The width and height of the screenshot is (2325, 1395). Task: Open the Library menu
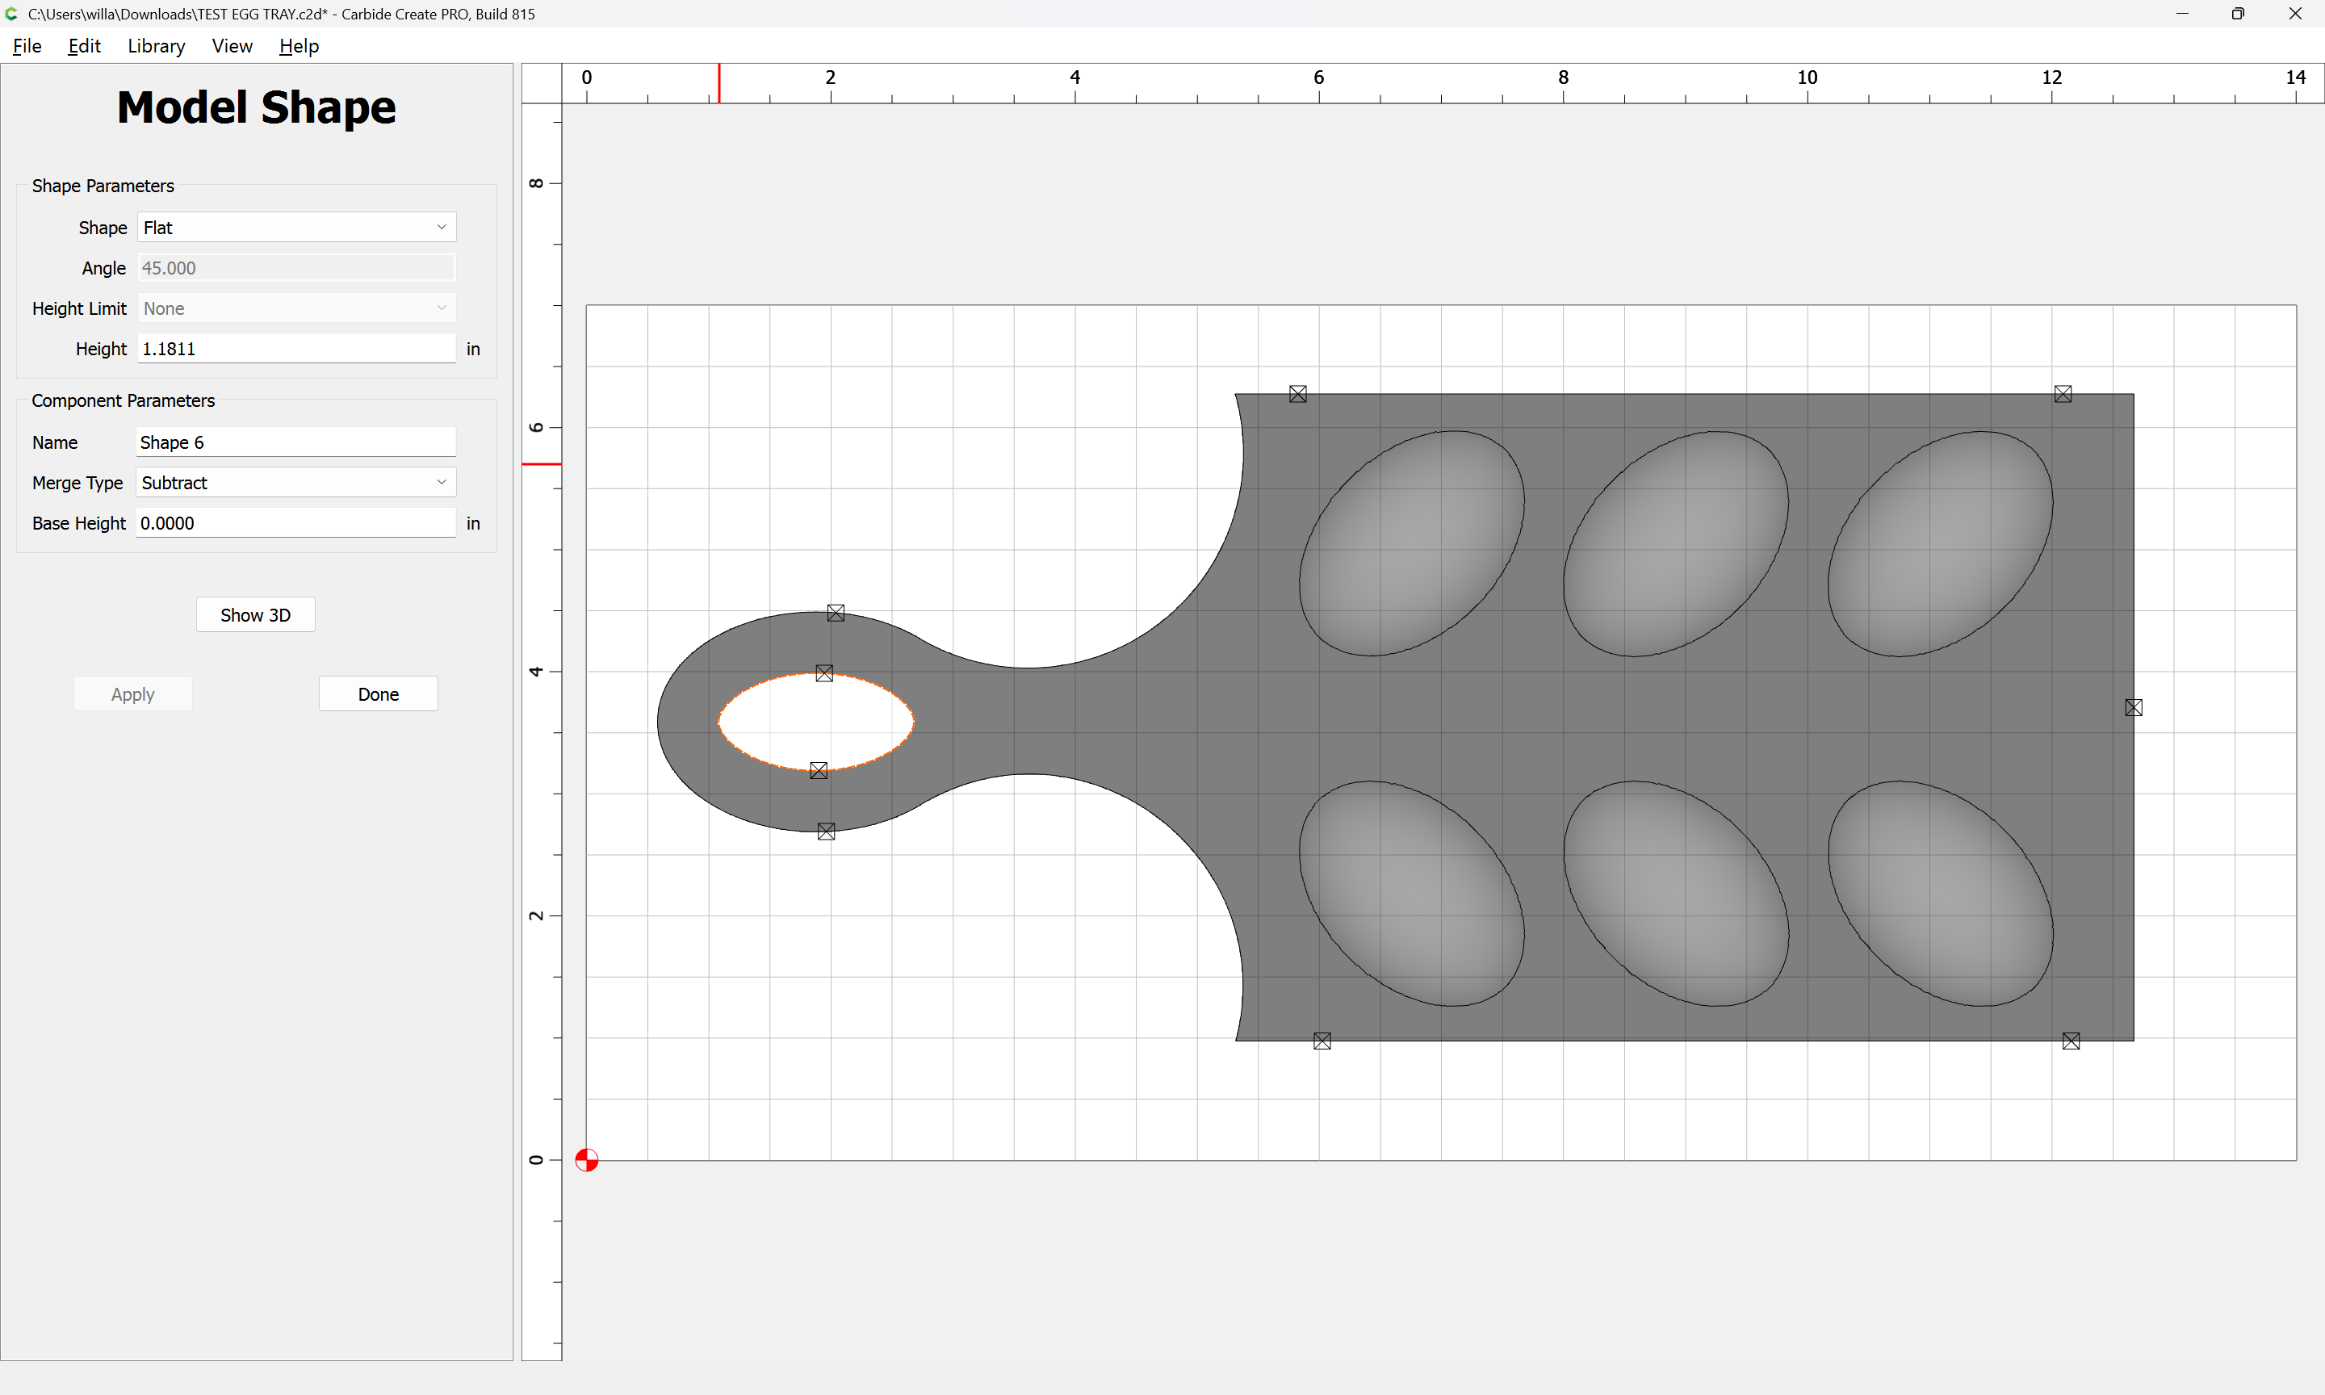click(156, 46)
